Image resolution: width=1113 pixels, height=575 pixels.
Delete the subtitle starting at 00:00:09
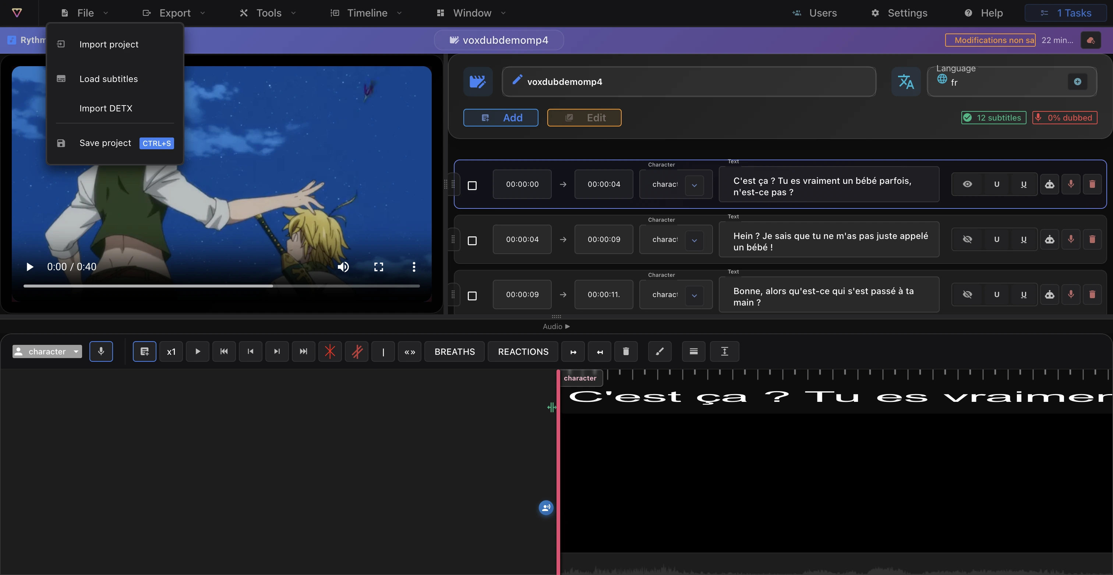[x=1092, y=295]
